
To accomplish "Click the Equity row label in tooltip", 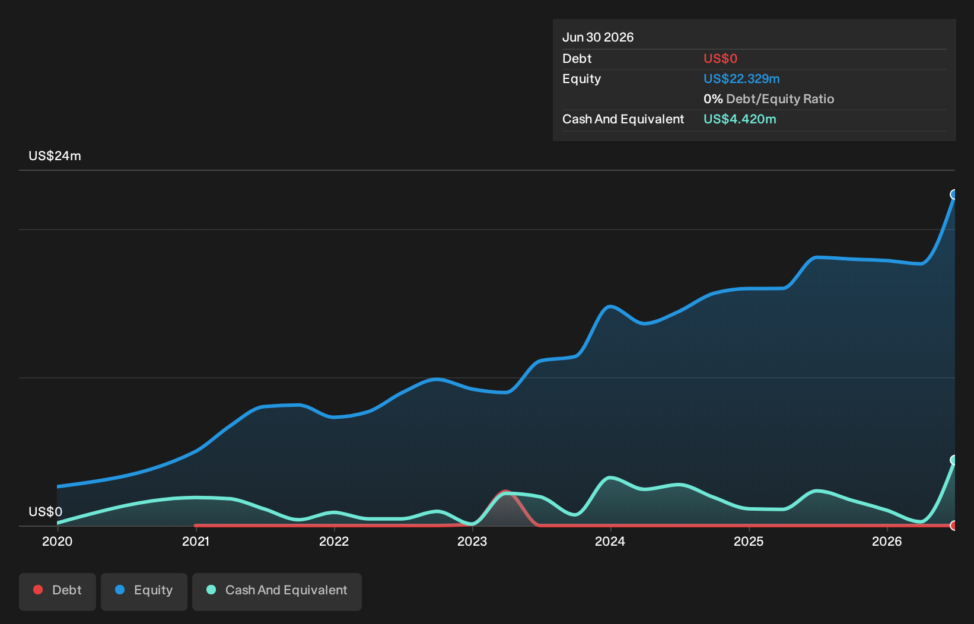I will (x=582, y=79).
